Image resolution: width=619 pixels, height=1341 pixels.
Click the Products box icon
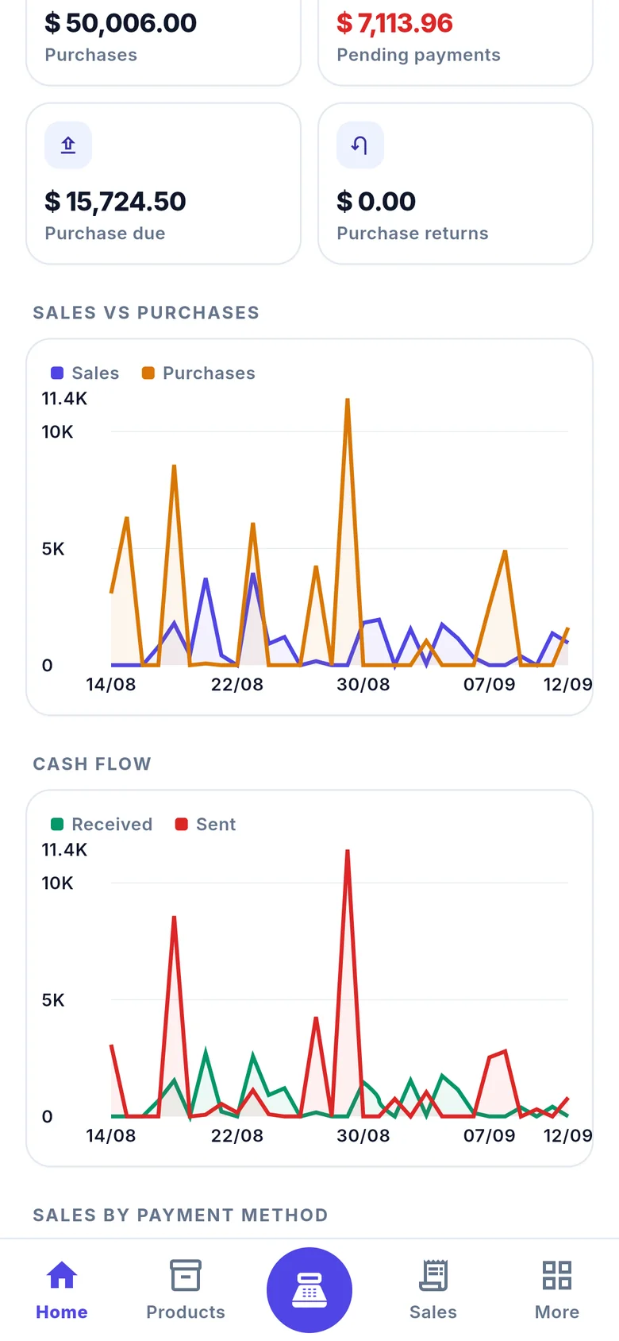(x=186, y=1275)
